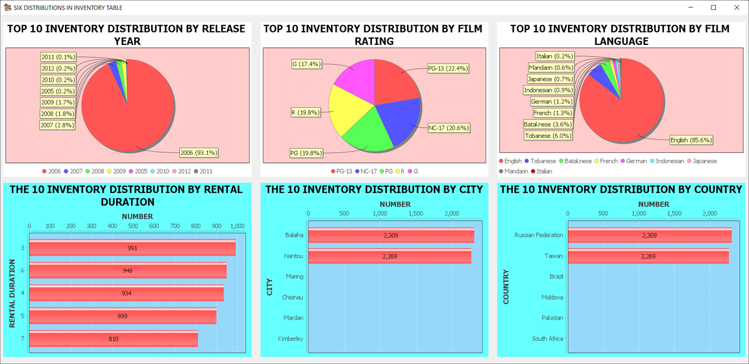Image resolution: width=749 pixels, height=364 pixels.
Task: Click the Tobanese entry in language legend
Action: point(541,161)
